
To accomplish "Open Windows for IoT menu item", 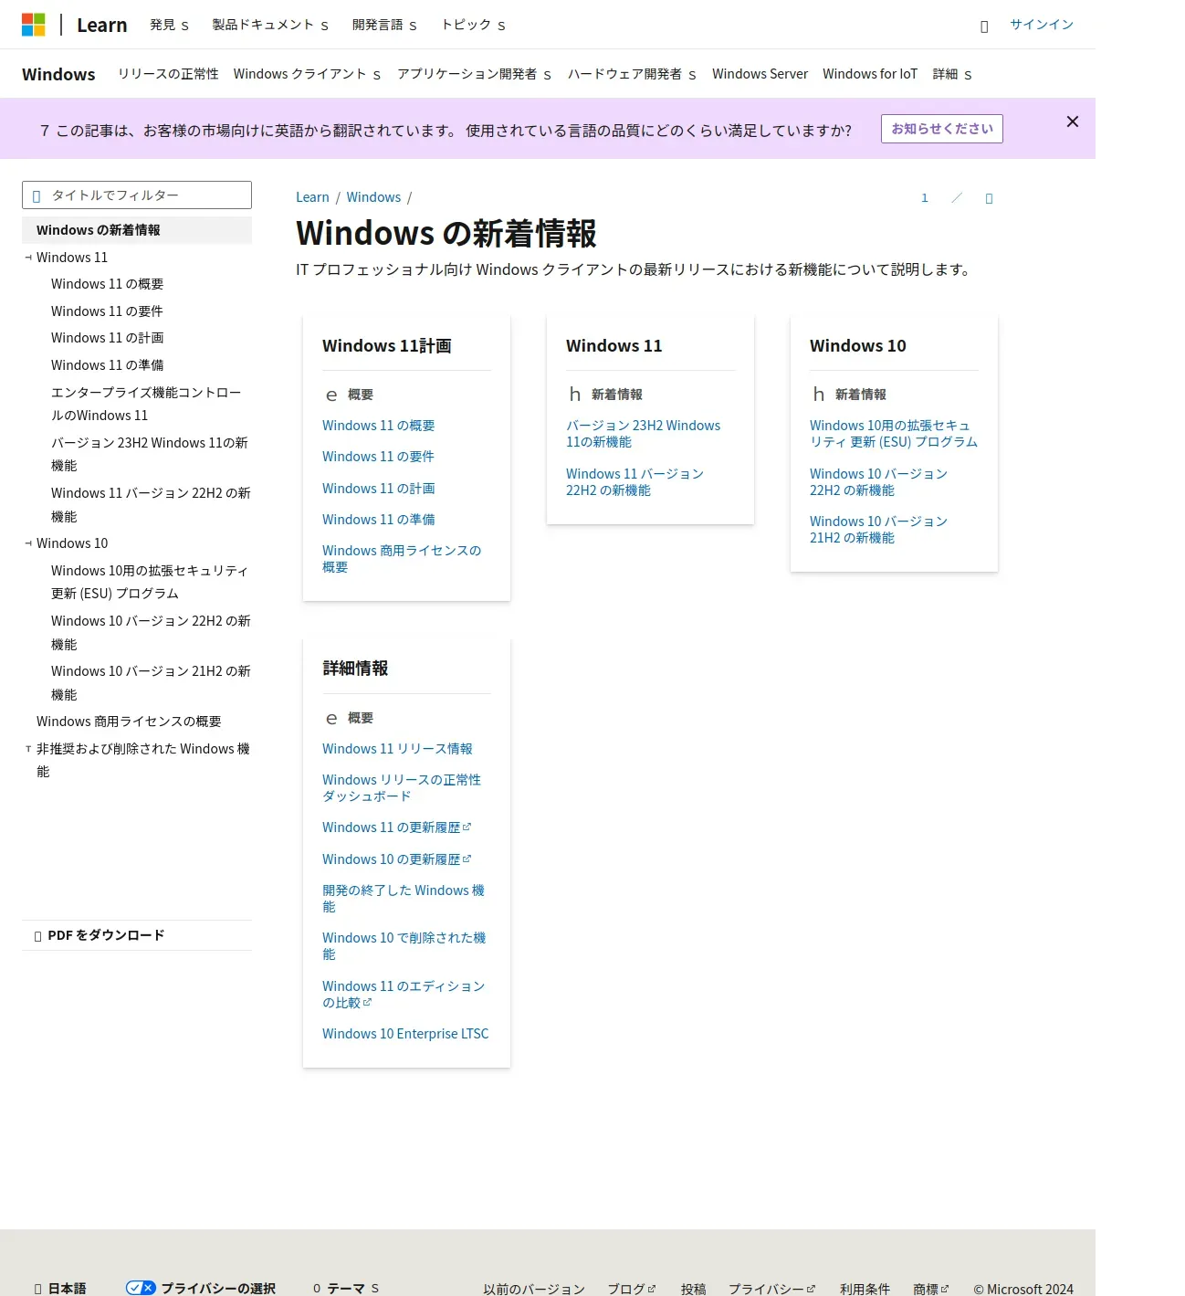I will (870, 74).
